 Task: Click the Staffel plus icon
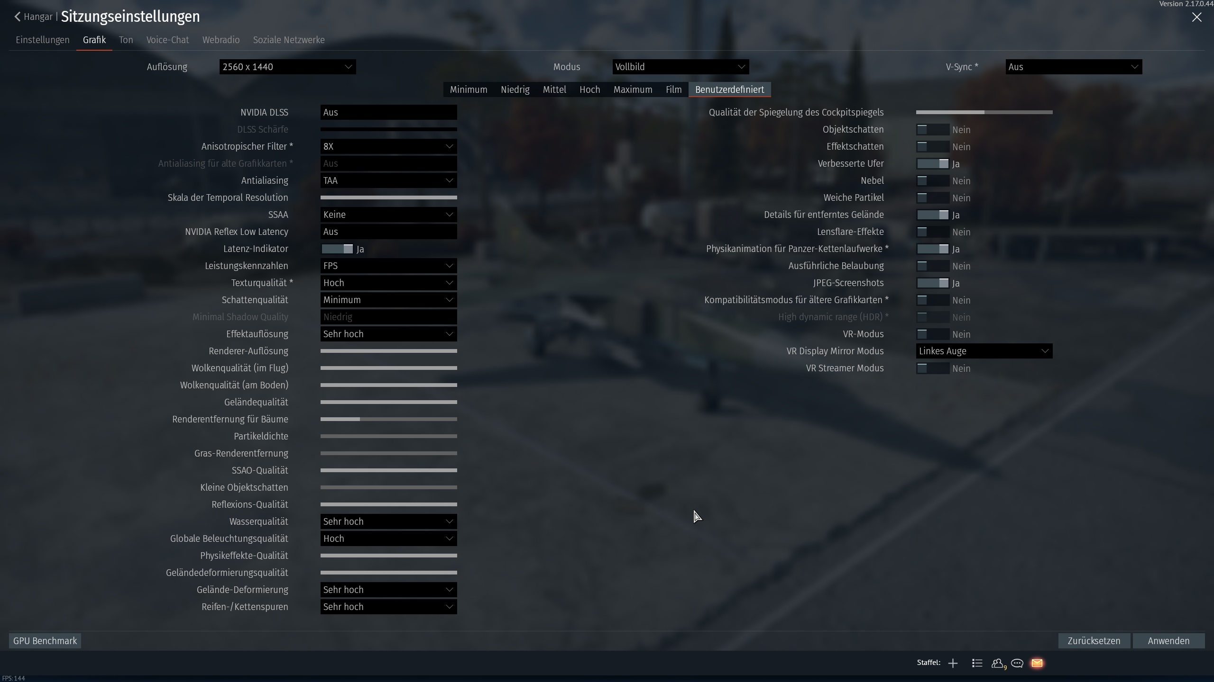click(x=953, y=663)
